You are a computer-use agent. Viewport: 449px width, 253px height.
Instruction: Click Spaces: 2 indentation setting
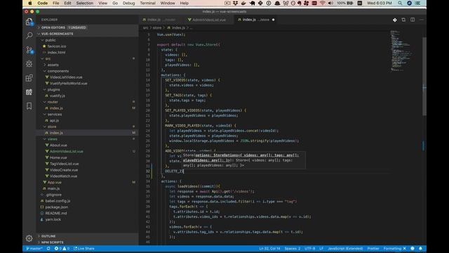tap(293, 248)
